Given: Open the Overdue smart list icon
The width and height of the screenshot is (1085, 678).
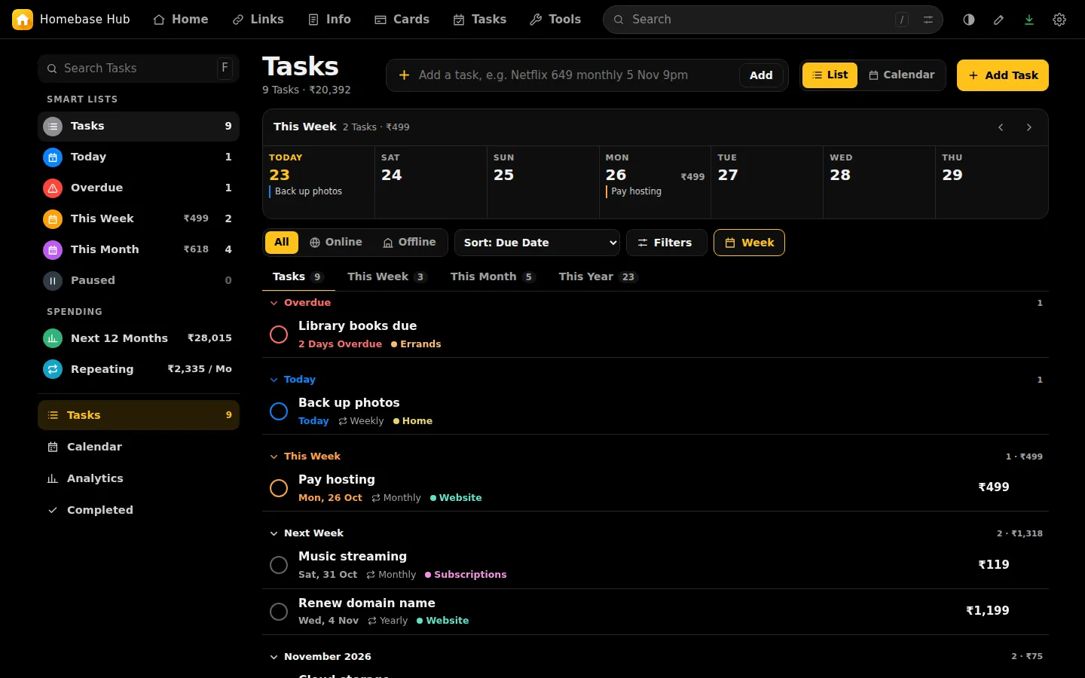Looking at the screenshot, I should 53,188.
